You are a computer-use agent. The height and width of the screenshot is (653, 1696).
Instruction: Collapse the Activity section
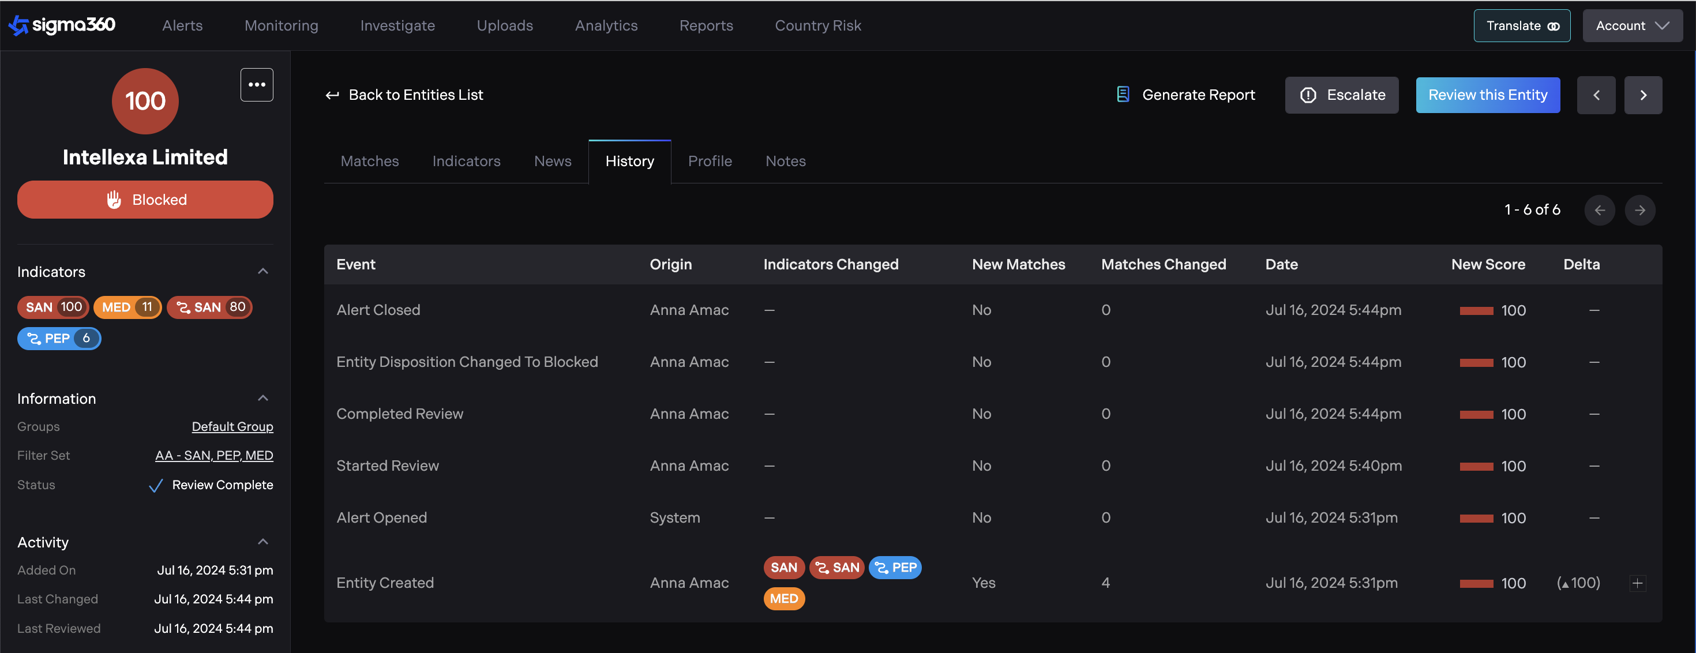(262, 542)
